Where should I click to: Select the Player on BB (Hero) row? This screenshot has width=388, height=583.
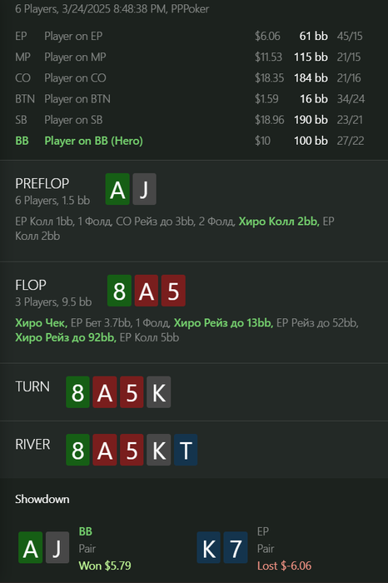coord(190,141)
